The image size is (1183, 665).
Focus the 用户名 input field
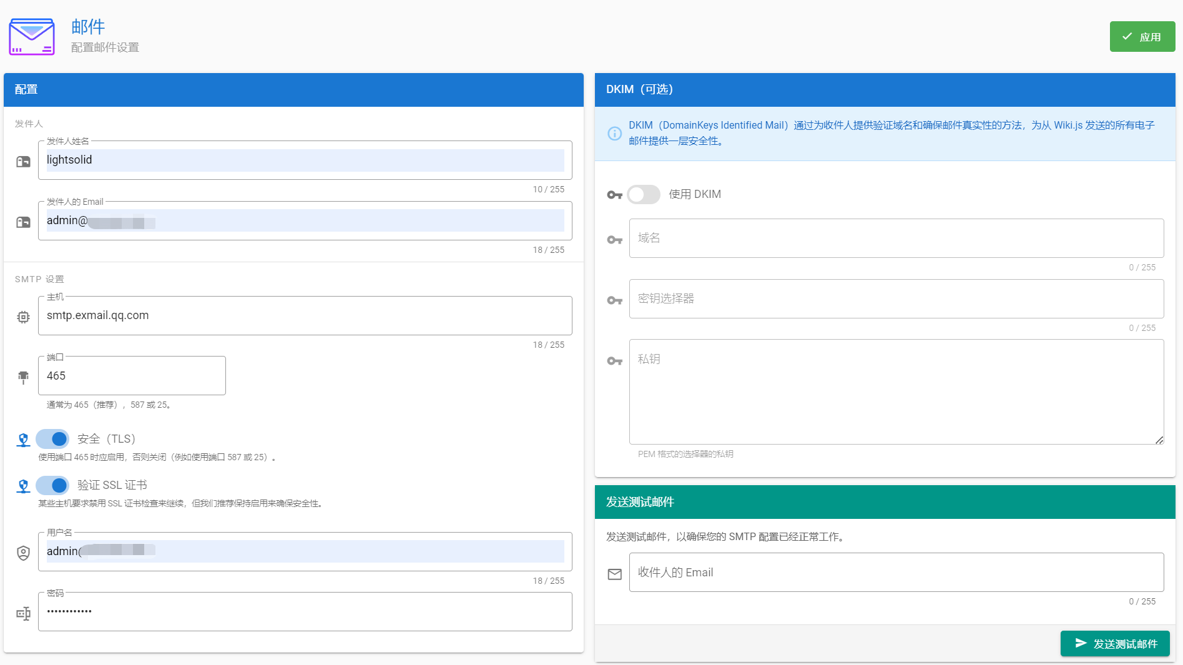coord(305,552)
